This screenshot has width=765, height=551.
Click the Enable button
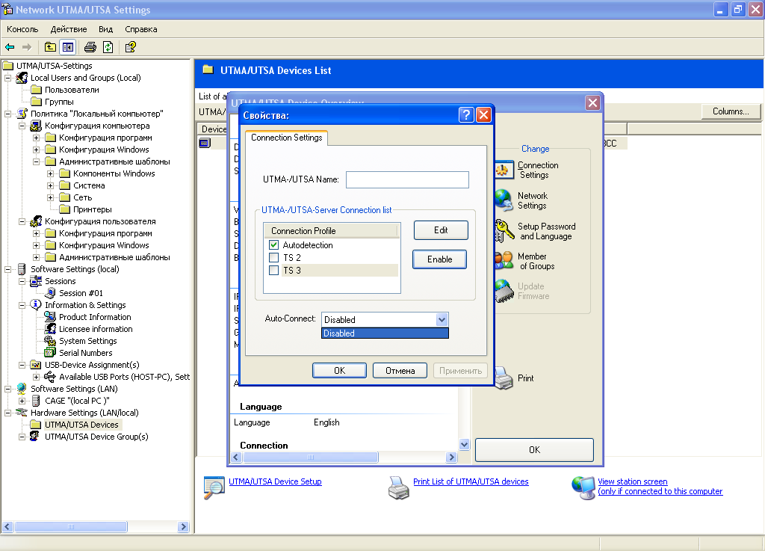[439, 259]
